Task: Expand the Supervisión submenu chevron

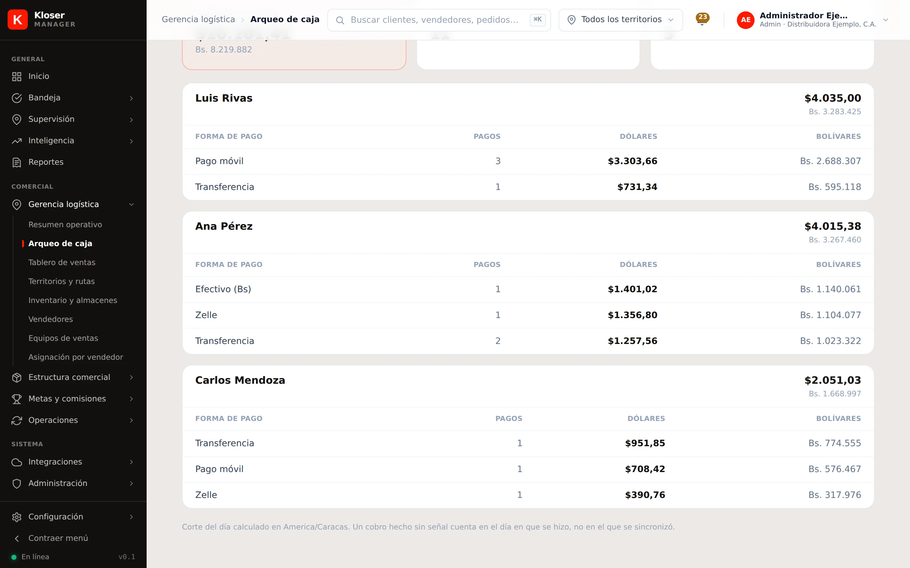Action: 131,120
